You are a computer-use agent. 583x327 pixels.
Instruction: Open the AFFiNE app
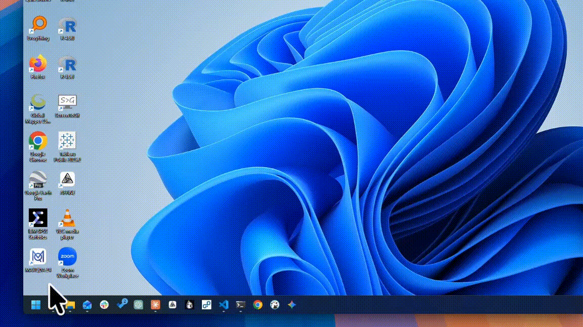[67, 179]
